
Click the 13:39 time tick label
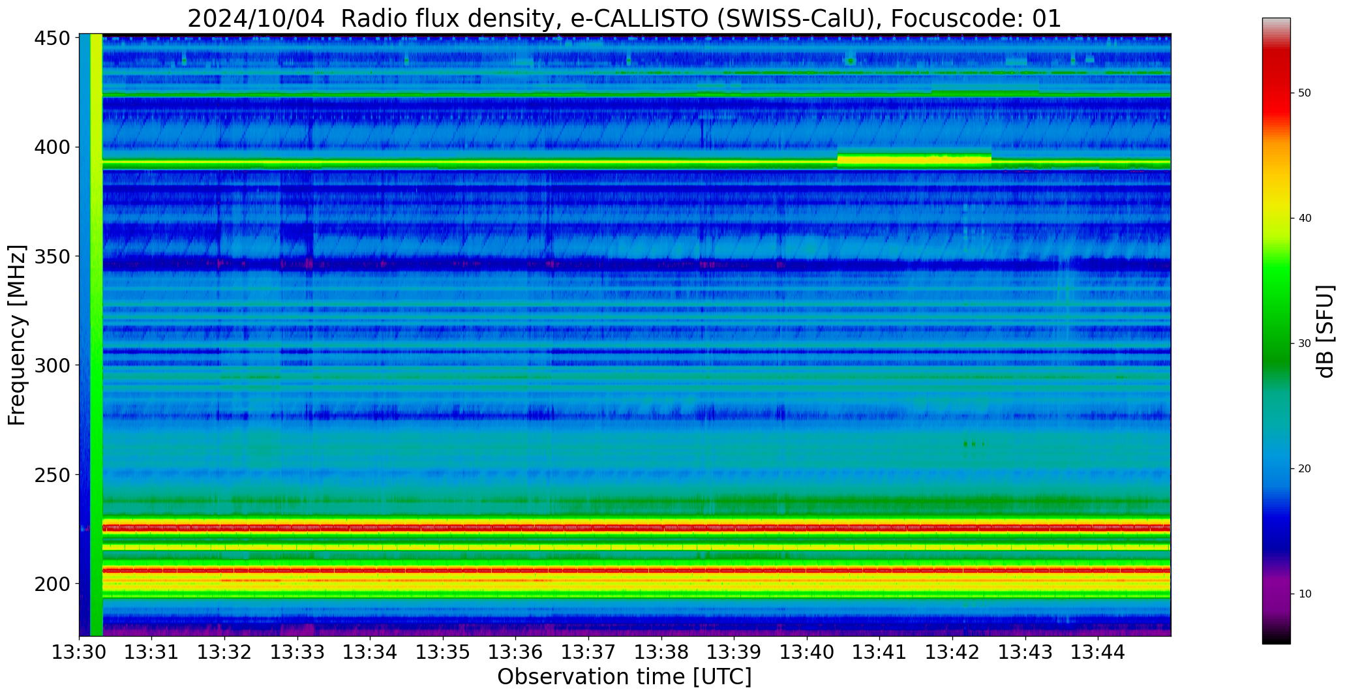pyautogui.click(x=734, y=652)
